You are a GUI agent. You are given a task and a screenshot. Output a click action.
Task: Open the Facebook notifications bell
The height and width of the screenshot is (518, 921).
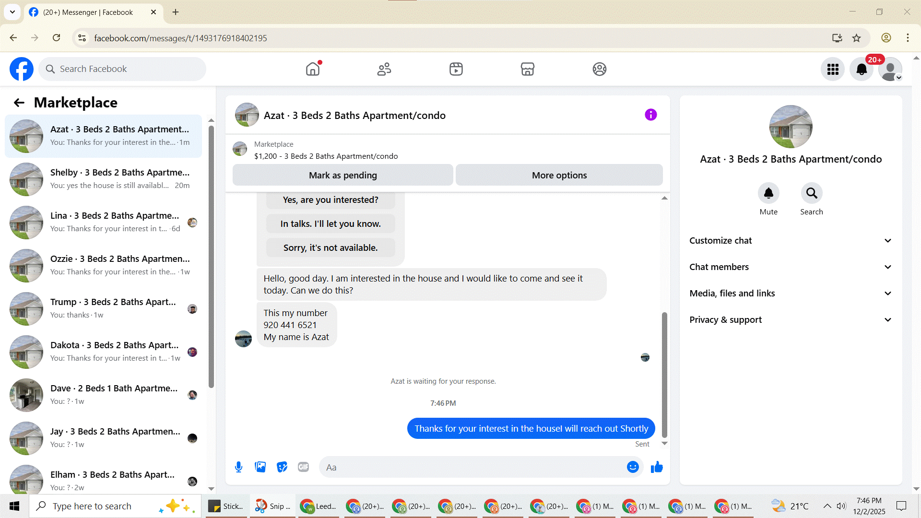pos(862,69)
